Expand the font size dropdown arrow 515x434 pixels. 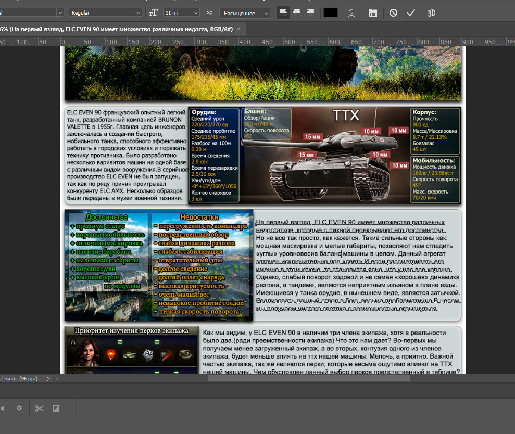(x=196, y=13)
